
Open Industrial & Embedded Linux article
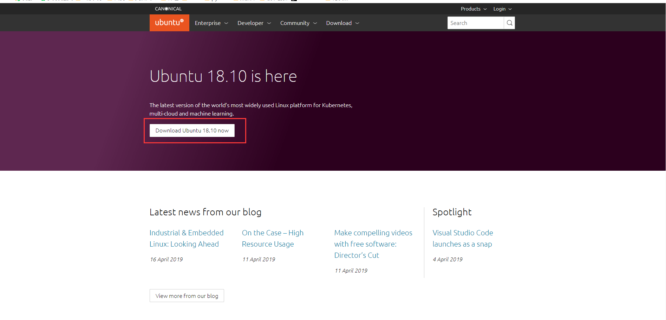click(x=187, y=238)
